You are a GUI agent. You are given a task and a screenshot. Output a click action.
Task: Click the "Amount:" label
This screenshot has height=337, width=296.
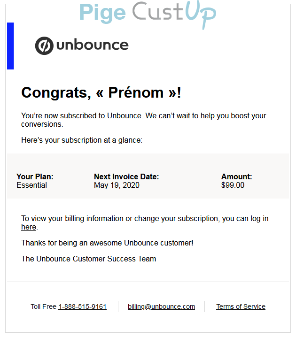[236, 177]
